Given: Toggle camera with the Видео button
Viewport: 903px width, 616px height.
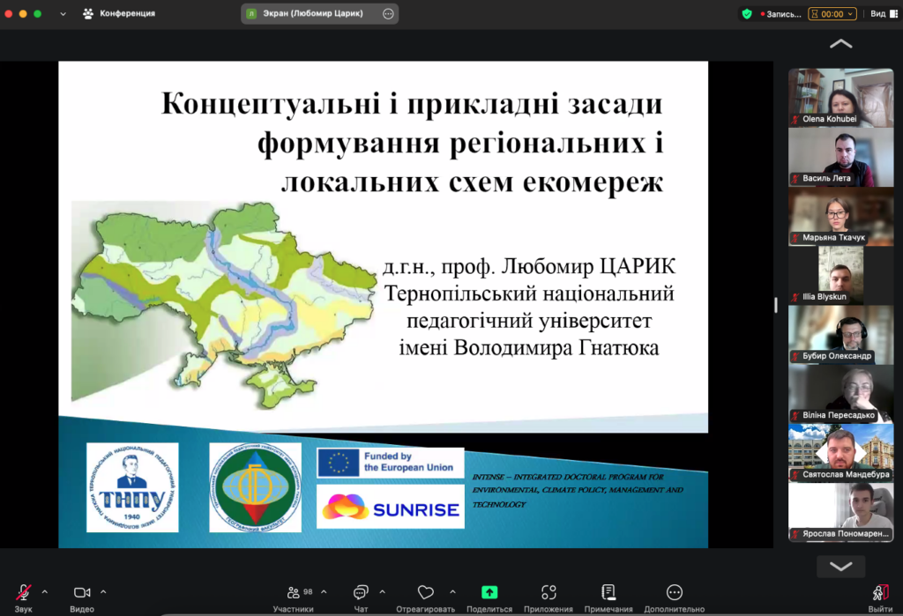Looking at the screenshot, I should tap(82, 593).
